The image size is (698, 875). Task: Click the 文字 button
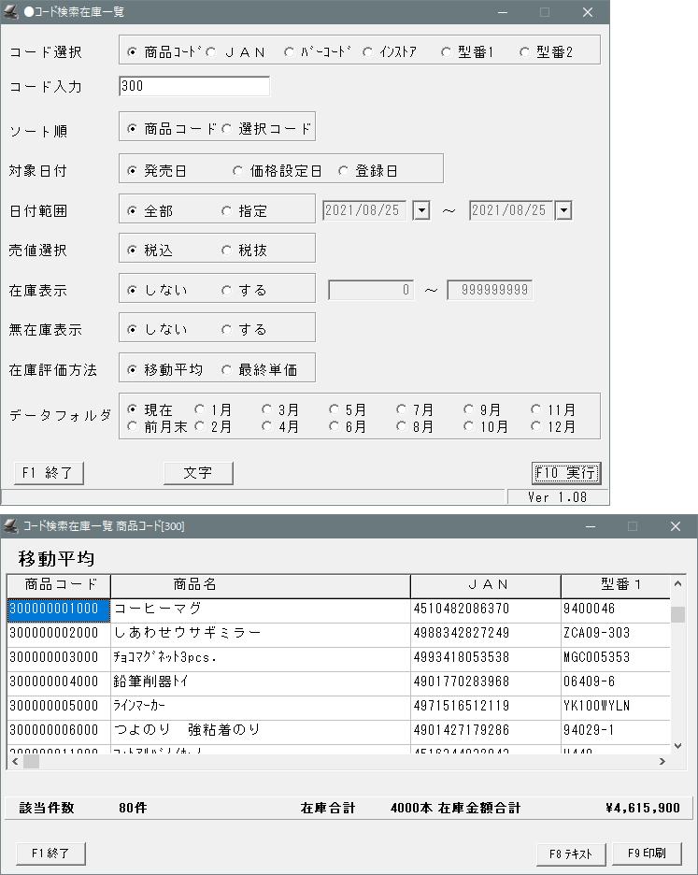pyautogui.click(x=198, y=473)
